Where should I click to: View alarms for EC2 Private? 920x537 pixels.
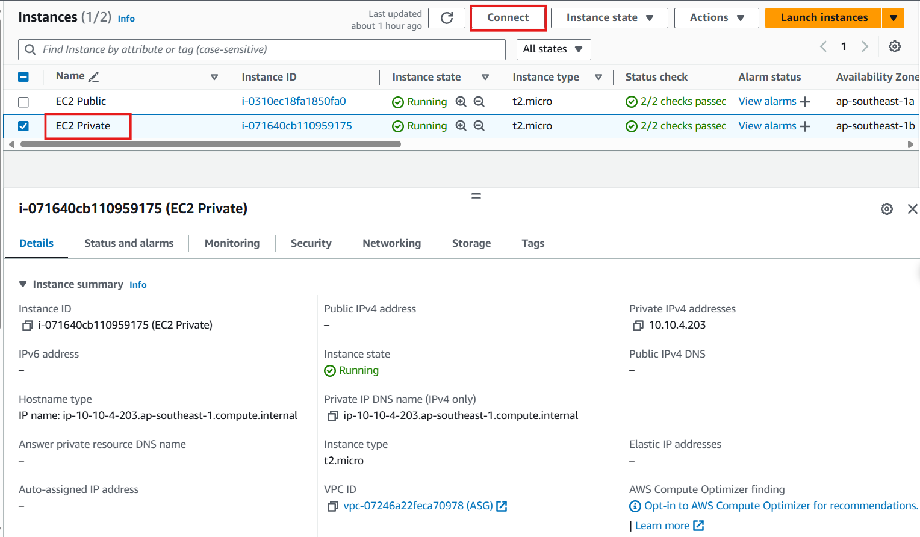click(767, 126)
